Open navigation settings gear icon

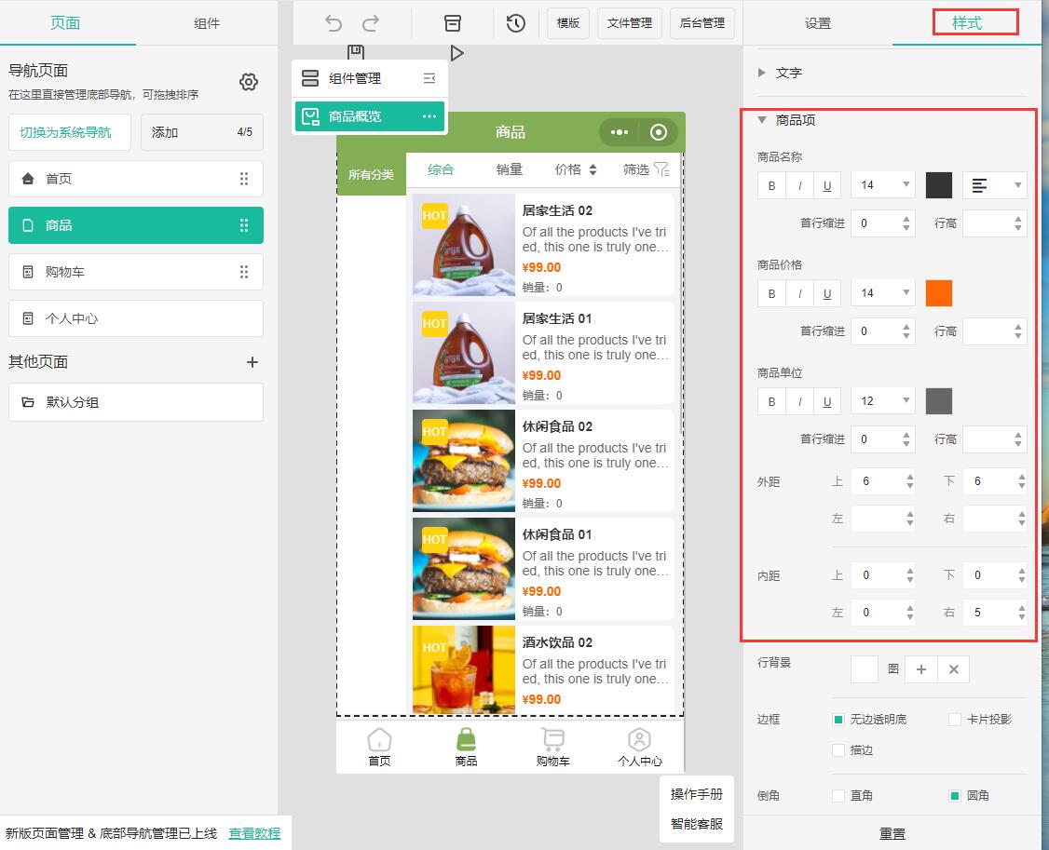249,82
